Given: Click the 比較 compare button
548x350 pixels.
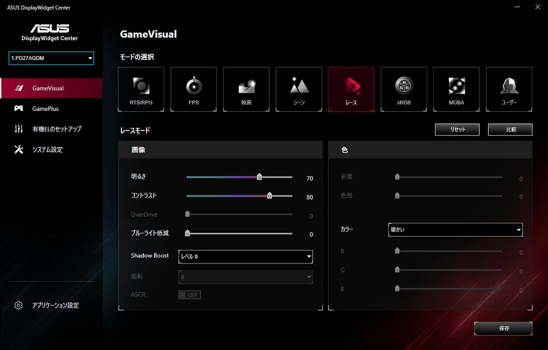Looking at the screenshot, I should click(510, 130).
